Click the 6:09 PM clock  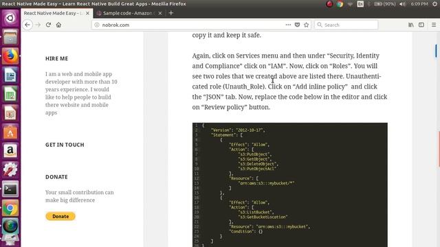(x=419, y=4)
